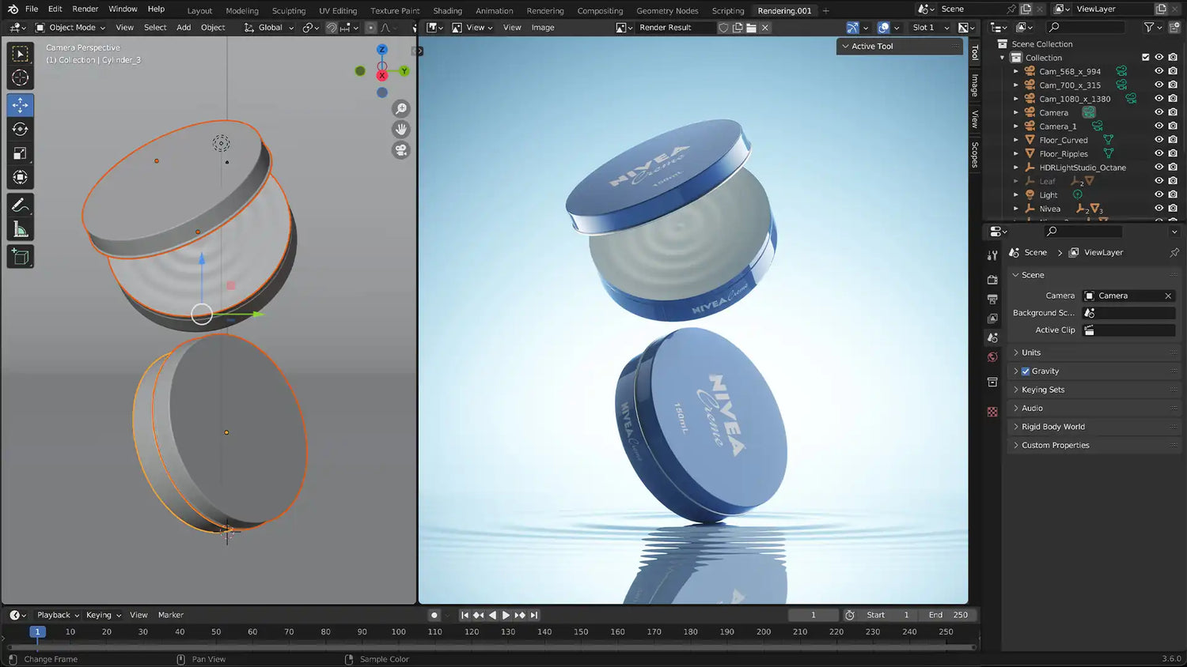Open the Render properties tab
This screenshot has height=667, width=1187.
[992, 280]
